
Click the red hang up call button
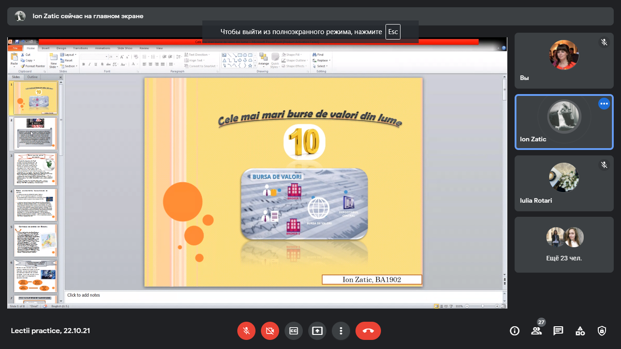tap(368, 331)
